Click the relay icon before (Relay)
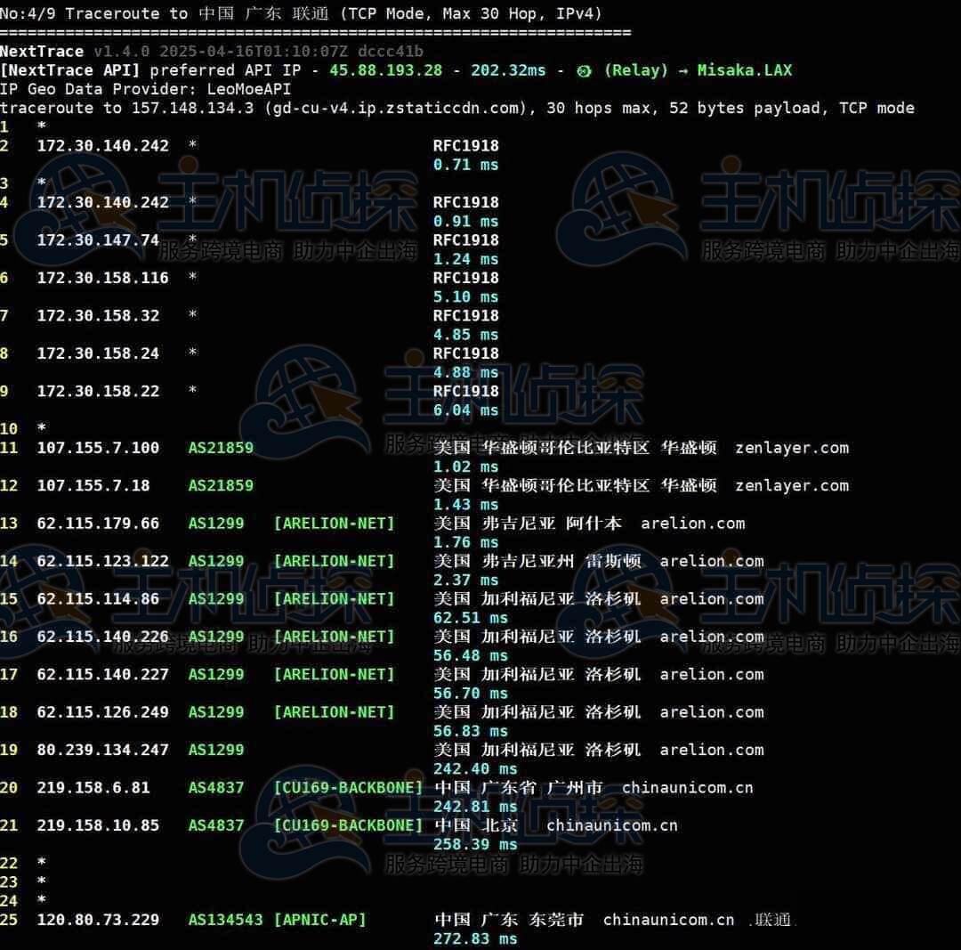This screenshot has height=950, width=961. (584, 70)
